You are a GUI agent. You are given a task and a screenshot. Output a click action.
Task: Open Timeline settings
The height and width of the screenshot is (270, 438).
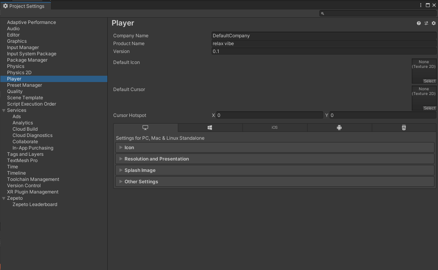point(16,173)
